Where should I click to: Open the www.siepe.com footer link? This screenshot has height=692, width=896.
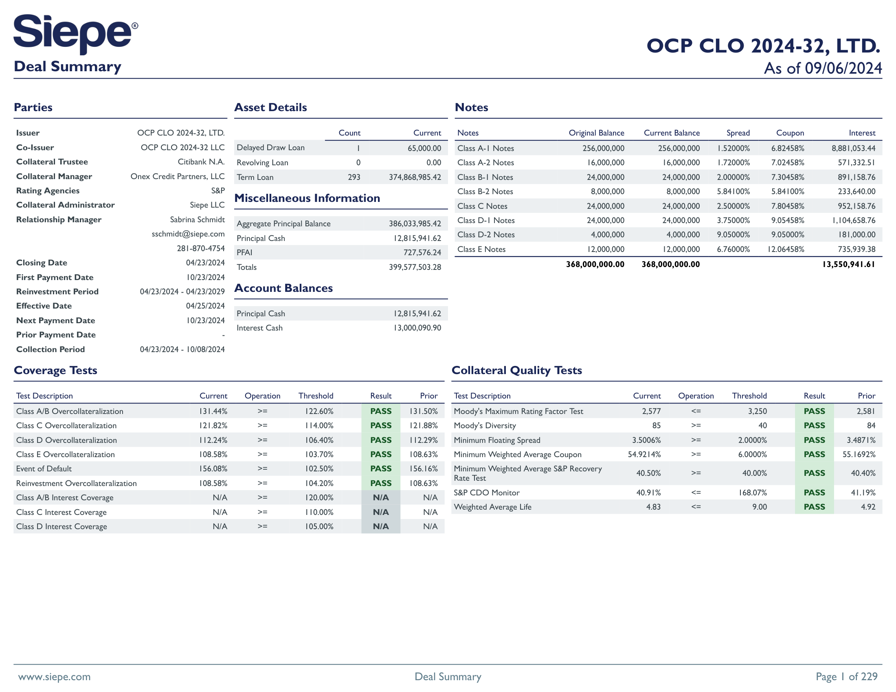54,677
